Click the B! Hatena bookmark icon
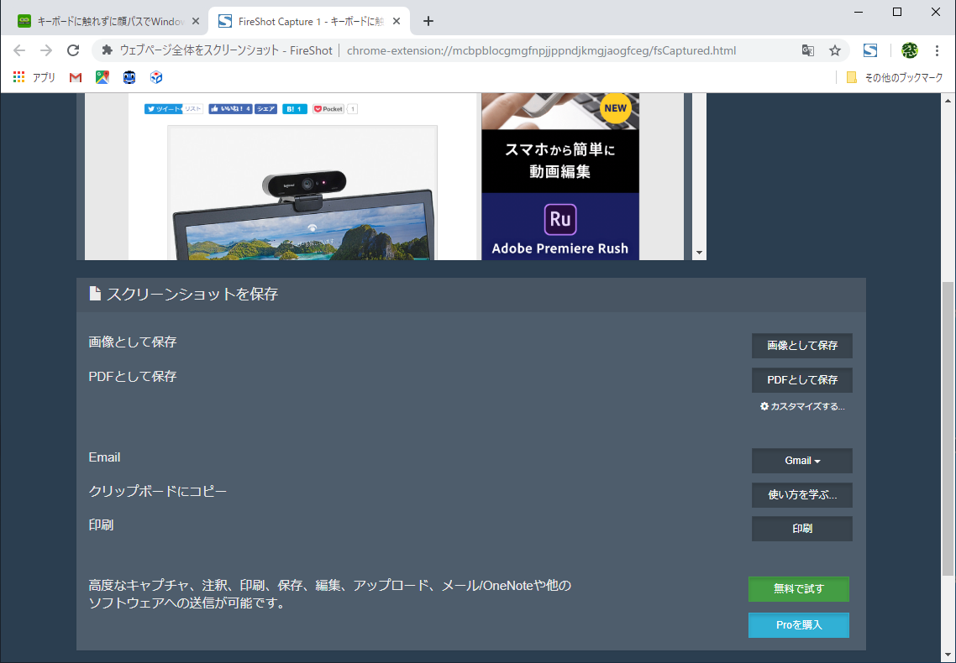The image size is (956, 663). pyautogui.click(x=294, y=108)
